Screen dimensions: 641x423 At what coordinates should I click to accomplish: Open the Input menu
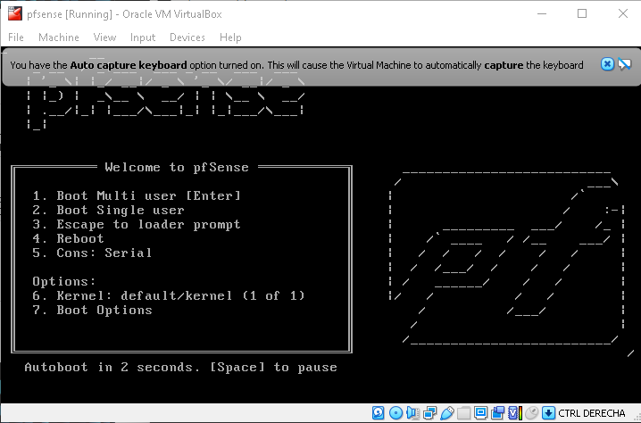[x=142, y=37]
